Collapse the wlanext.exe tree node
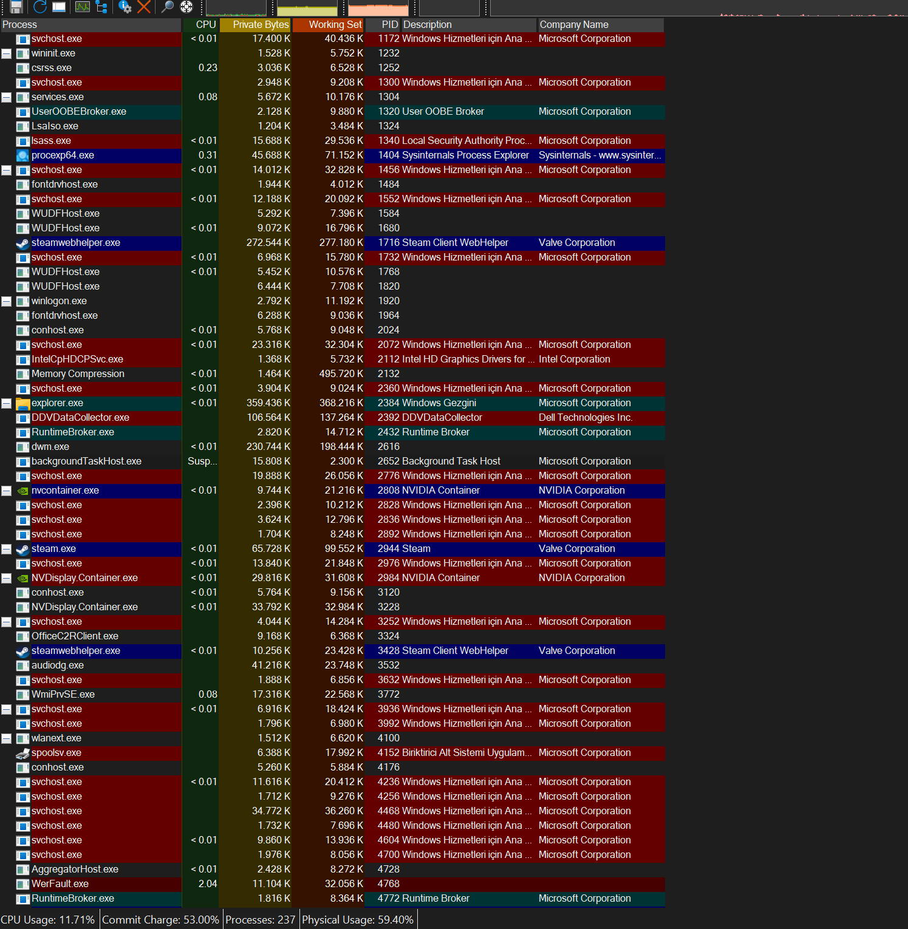Image resolution: width=908 pixels, height=929 pixels. point(6,738)
